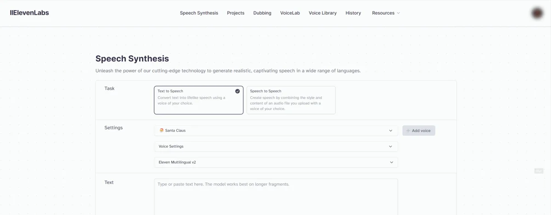Screen dimensions: 551x215
Task: Focus the text input area
Action: [x=276, y=197]
